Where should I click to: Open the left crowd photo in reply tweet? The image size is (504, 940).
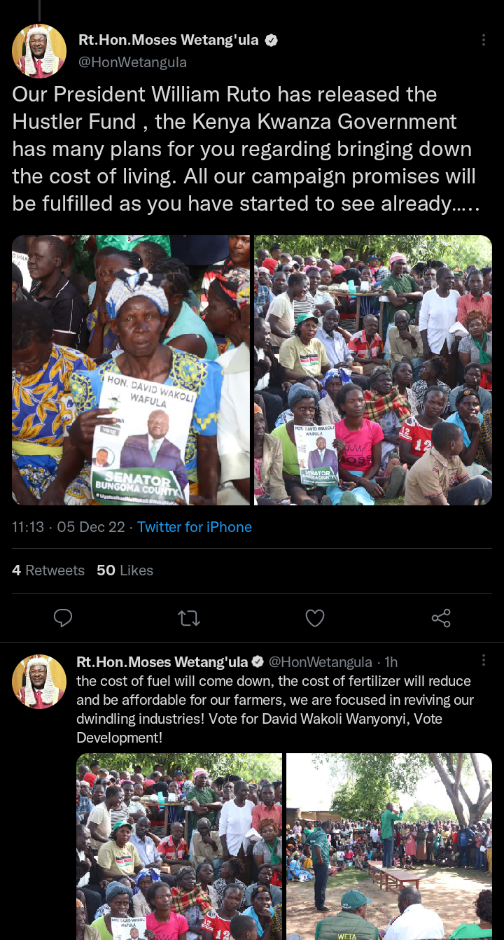(179, 846)
